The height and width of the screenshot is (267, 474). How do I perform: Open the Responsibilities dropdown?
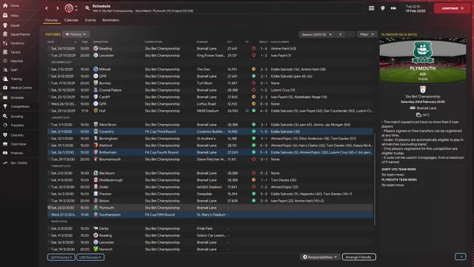320,257
